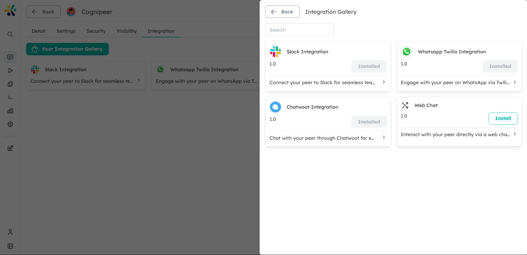Toggle the sidebar panel collapse icon
The height and width of the screenshot is (255, 527).
point(10,246)
